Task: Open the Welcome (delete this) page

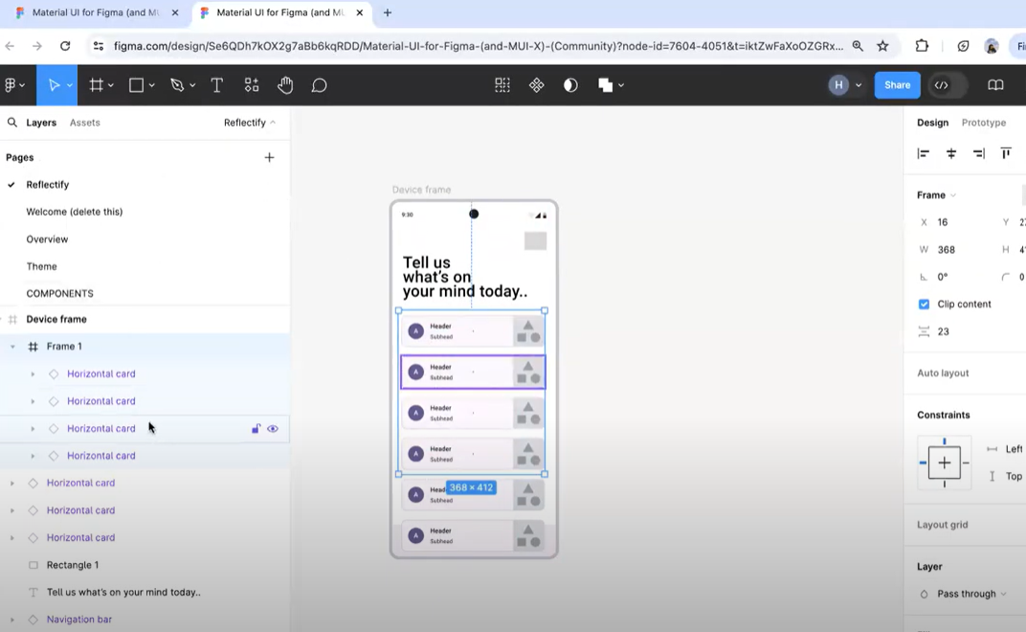Action: point(75,212)
